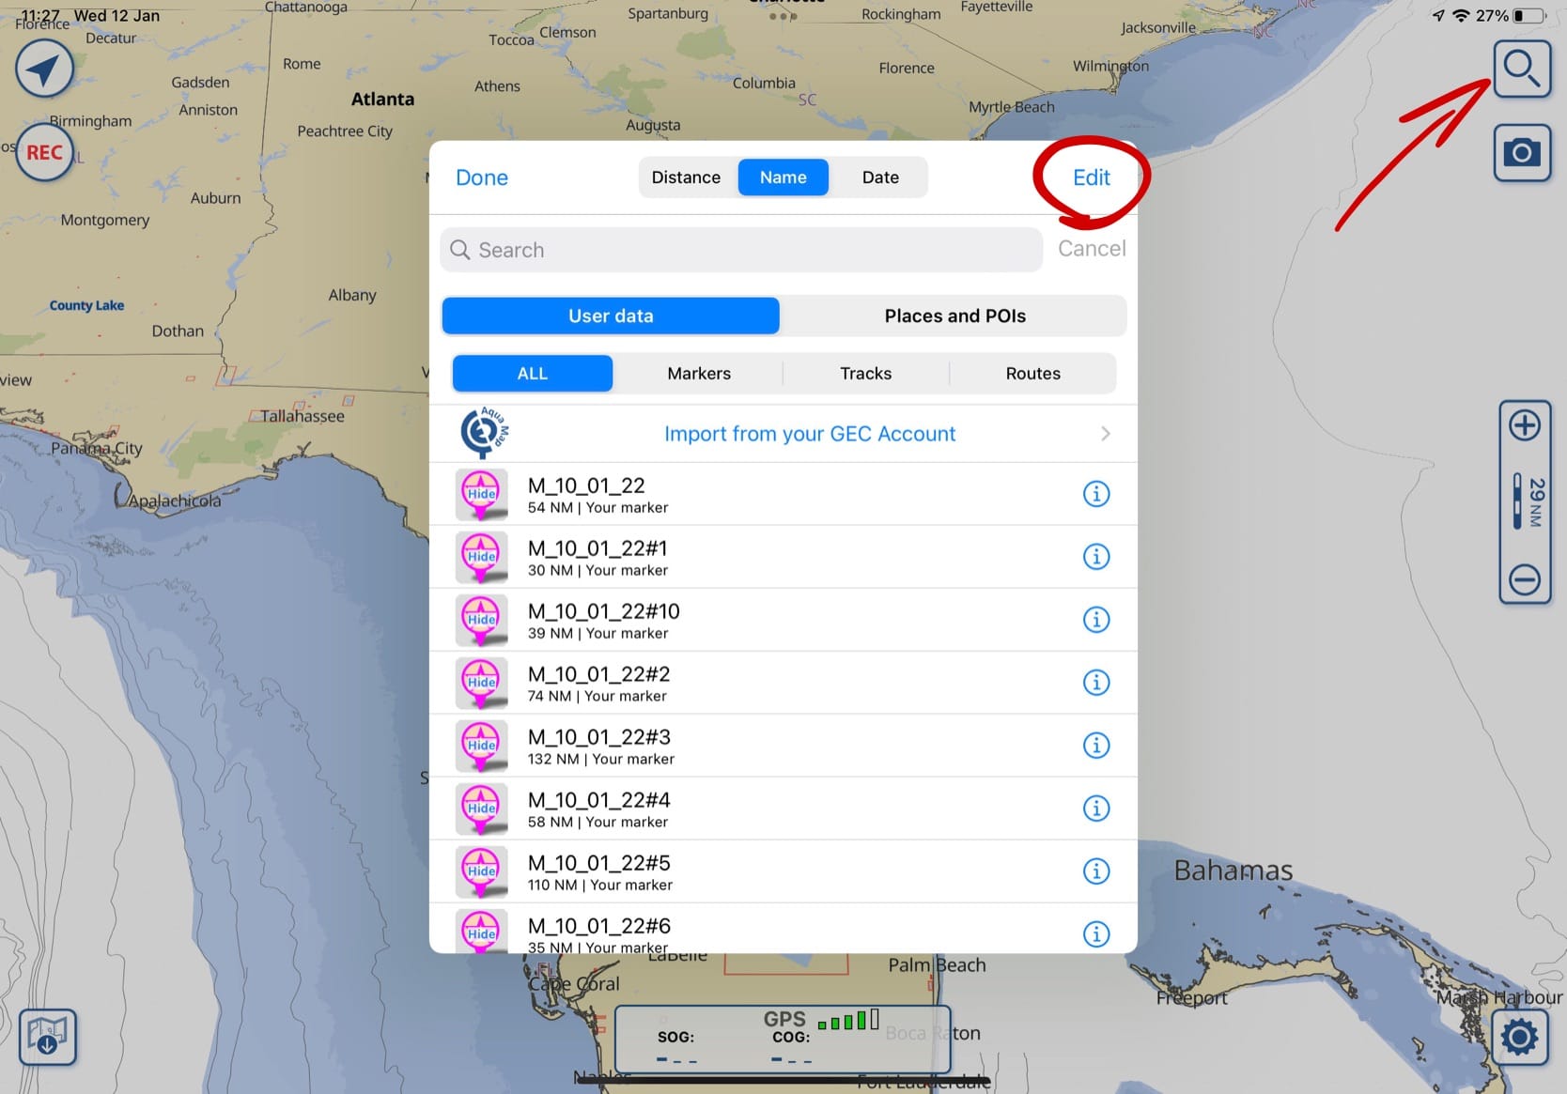Zoom in with the plus icon
Viewport: 1567px width, 1094px height.
click(x=1524, y=425)
